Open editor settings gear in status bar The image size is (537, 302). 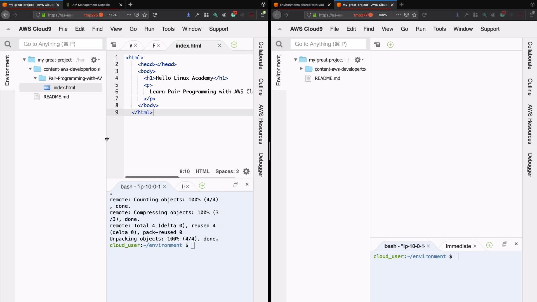tap(246, 171)
